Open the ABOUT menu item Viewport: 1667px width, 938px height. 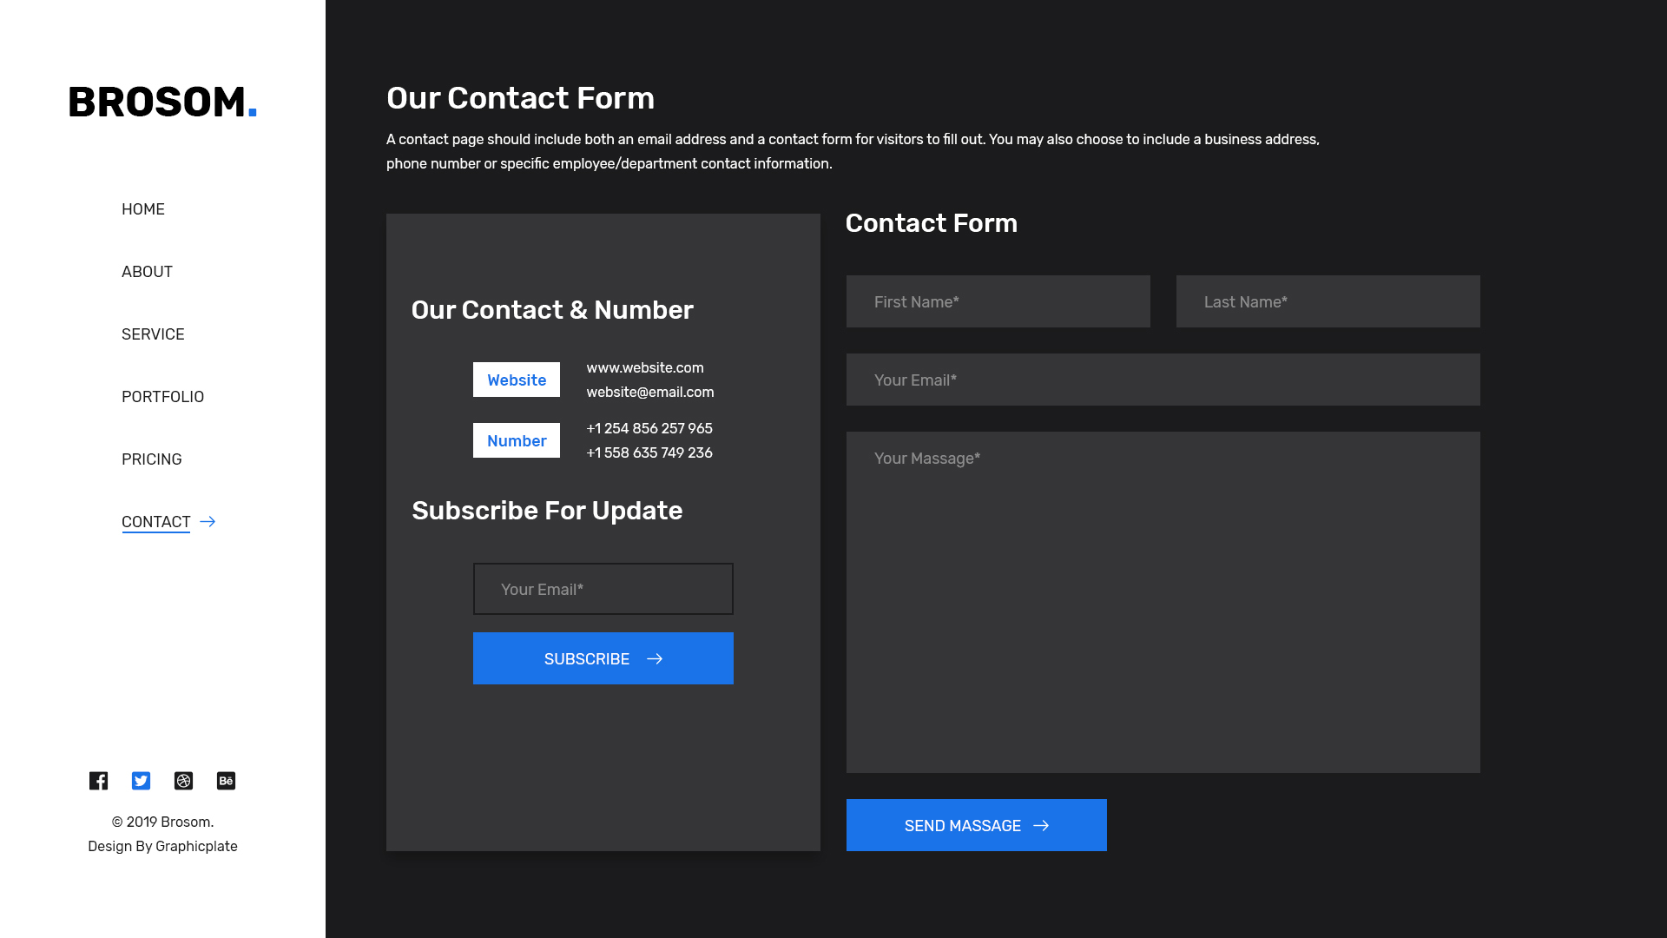[147, 272]
